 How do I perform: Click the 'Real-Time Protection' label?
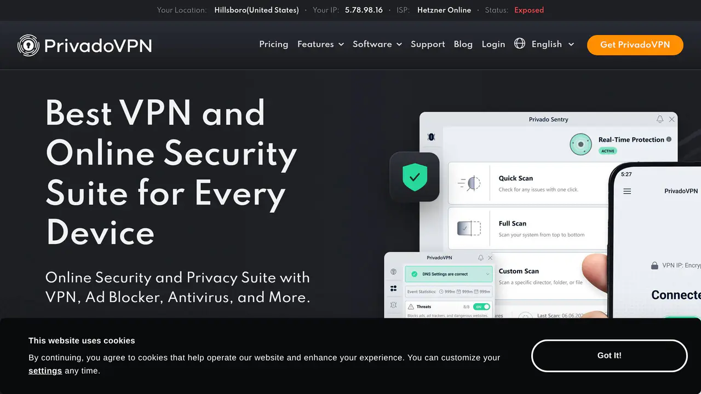(x=631, y=140)
